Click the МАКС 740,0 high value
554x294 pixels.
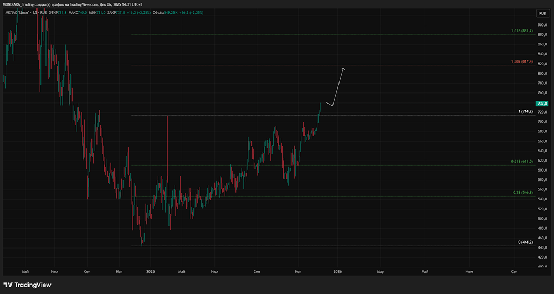[x=84, y=12]
